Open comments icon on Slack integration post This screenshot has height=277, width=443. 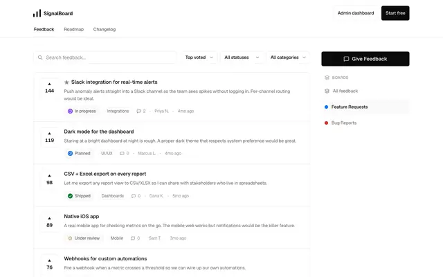[x=138, y=111]
